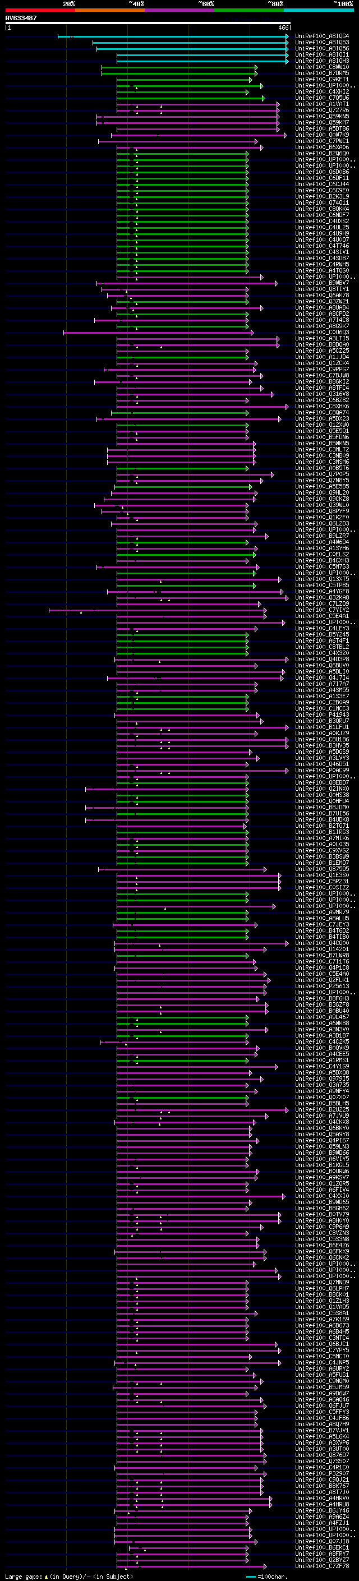Open entry UniRef100_Q6D0B6
359x1581 pixels.
(x=322, y=172)
